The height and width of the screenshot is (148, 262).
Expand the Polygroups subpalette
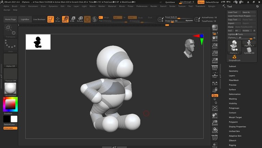coord(234,108)
